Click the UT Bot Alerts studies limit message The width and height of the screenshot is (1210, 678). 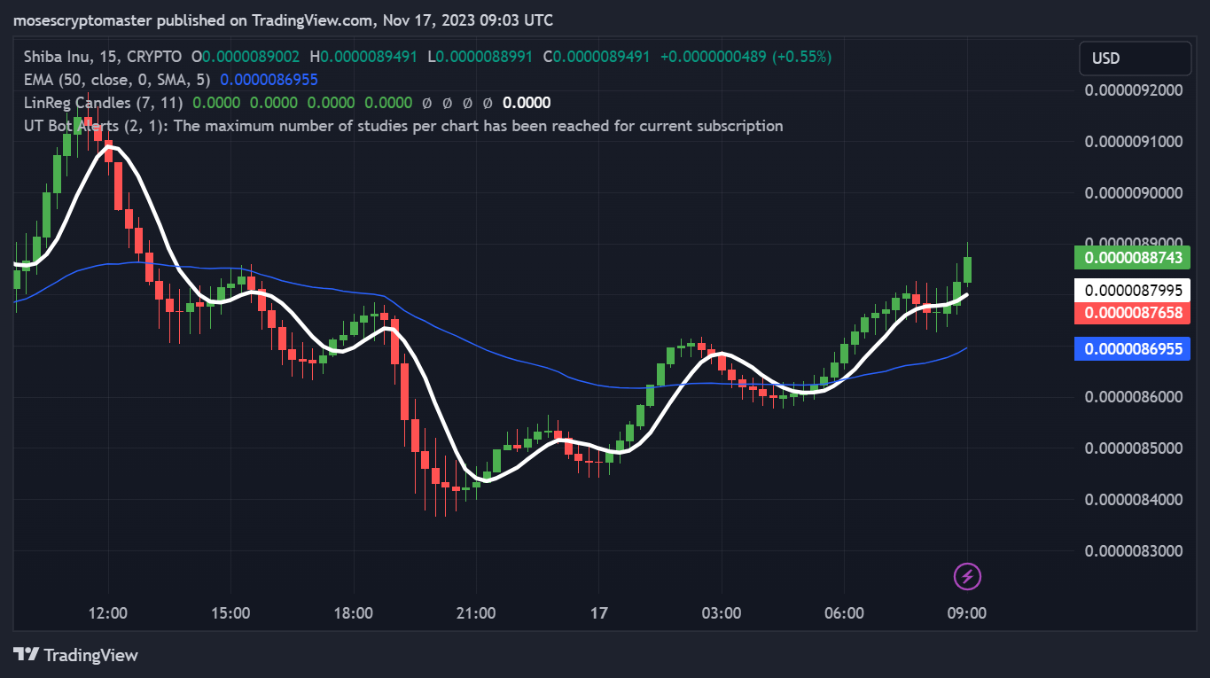403,125
